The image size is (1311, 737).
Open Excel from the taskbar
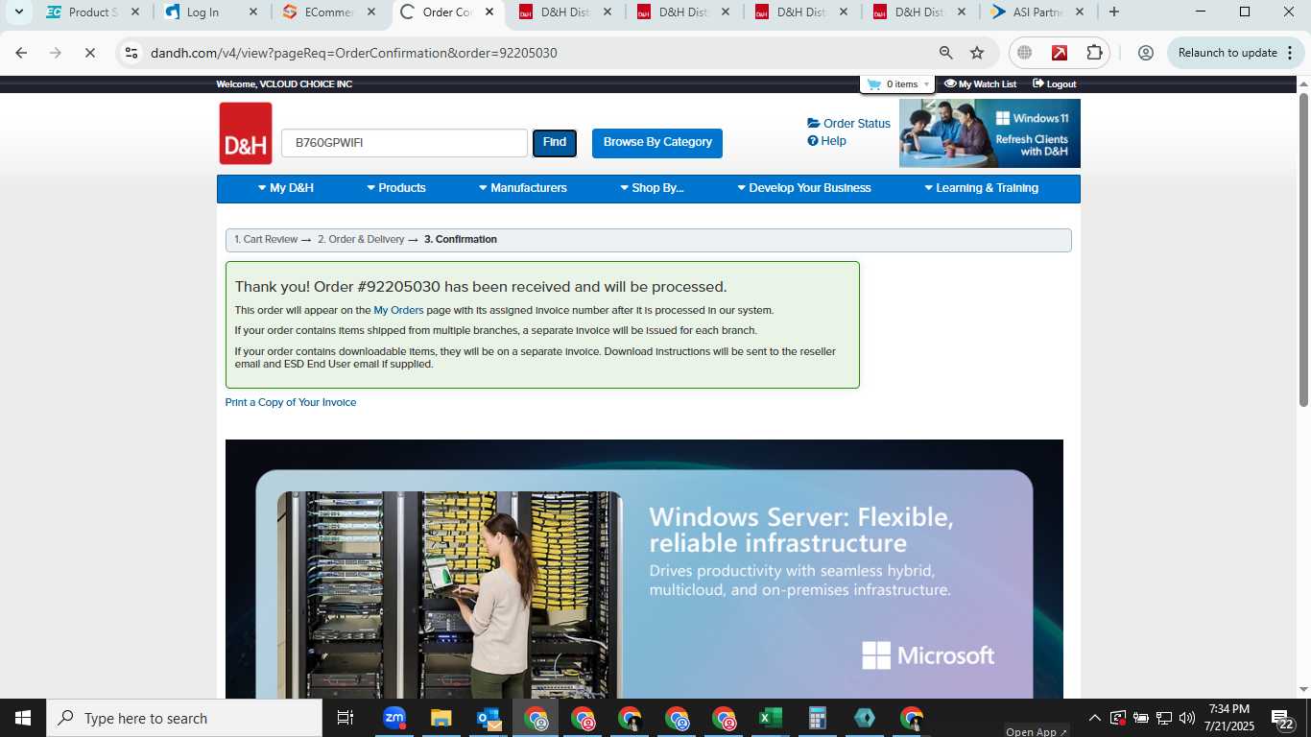770,718
